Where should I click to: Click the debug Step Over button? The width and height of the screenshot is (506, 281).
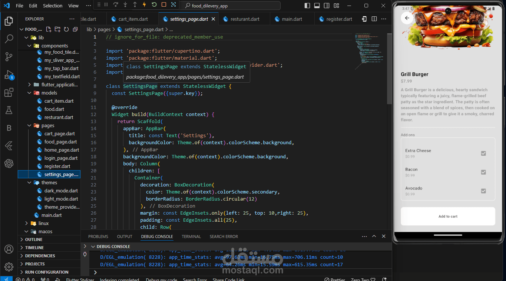[x=116, y=5]
